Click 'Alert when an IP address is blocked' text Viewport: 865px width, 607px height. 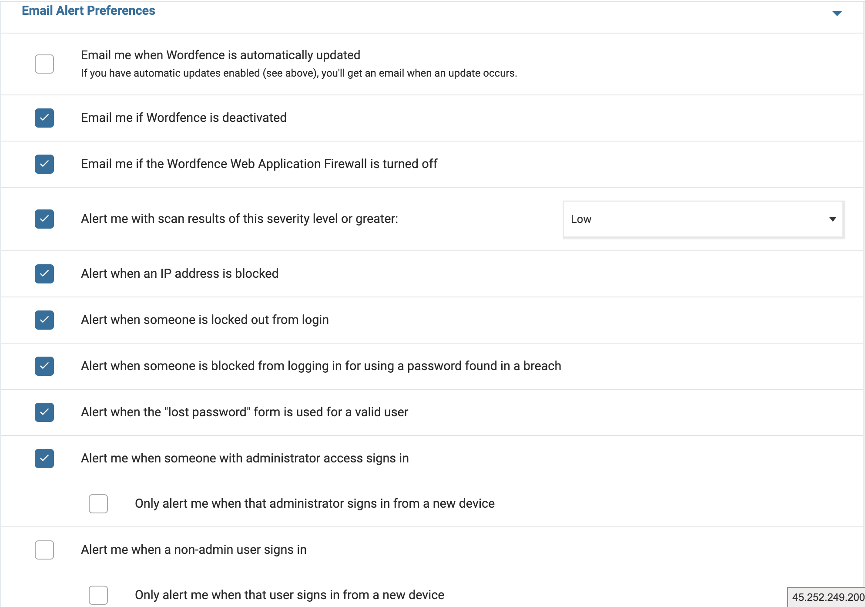tap(180, 273)
